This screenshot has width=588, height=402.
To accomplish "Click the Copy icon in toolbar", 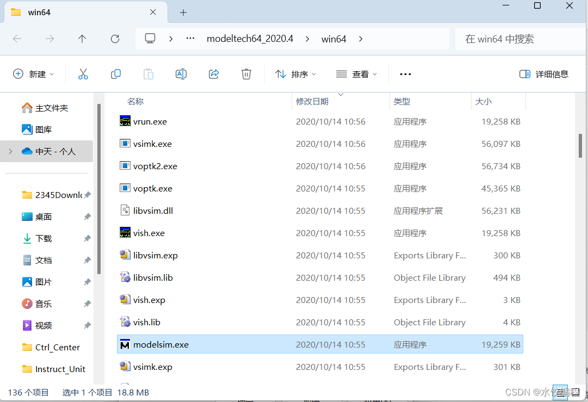I will pyautogui.click(x=115, y=74).
